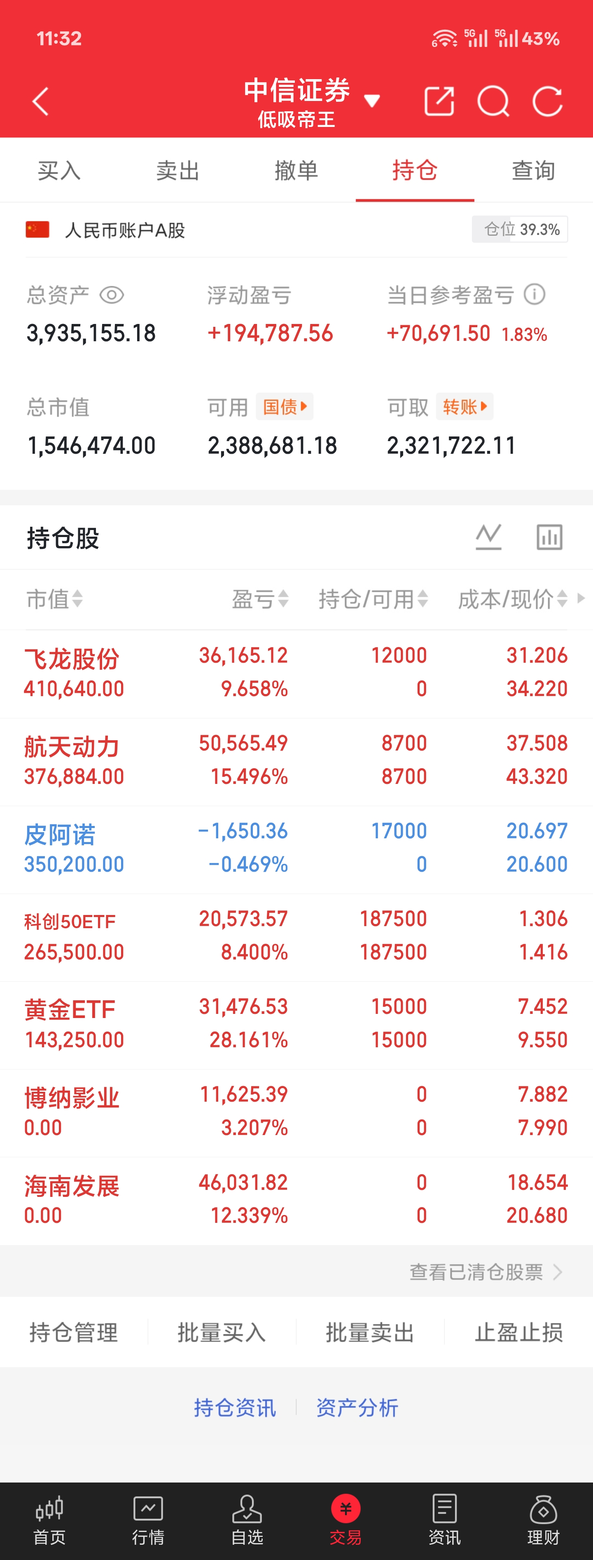Go to 行情 in bottom navigation
The width and height of the screenshot is (593, 1560).
tap(148, 1520)
